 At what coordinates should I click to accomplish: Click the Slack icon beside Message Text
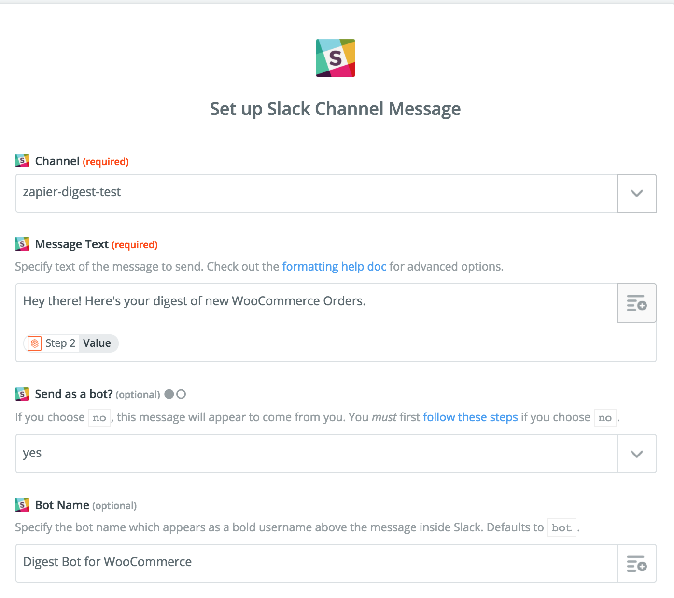point(22,244)
